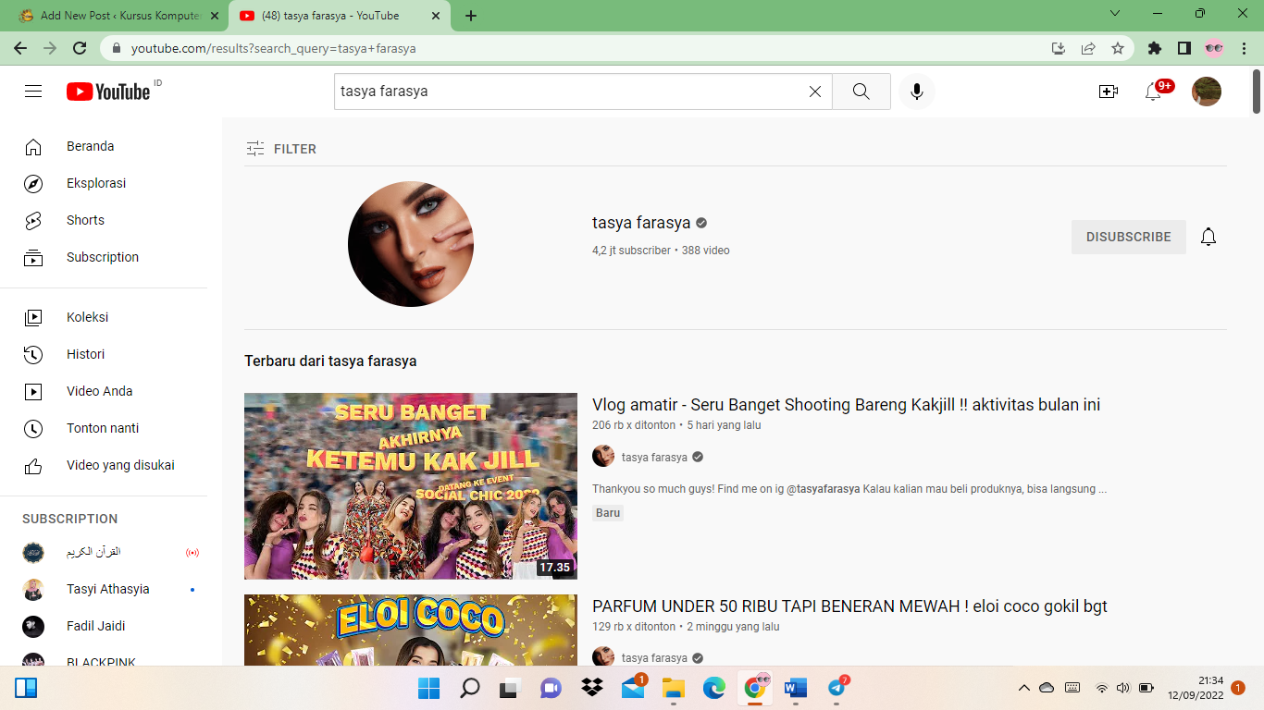
Task: Click the YouTube logo
Action: click(109, 92)
